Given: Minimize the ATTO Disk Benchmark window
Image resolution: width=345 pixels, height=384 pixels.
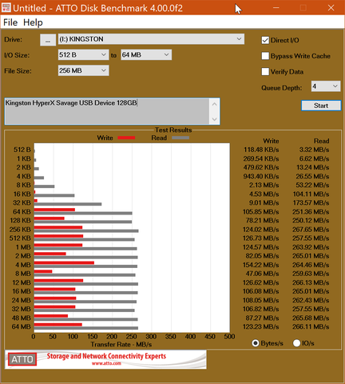Looking at the screenshot, I should [276, 8].
